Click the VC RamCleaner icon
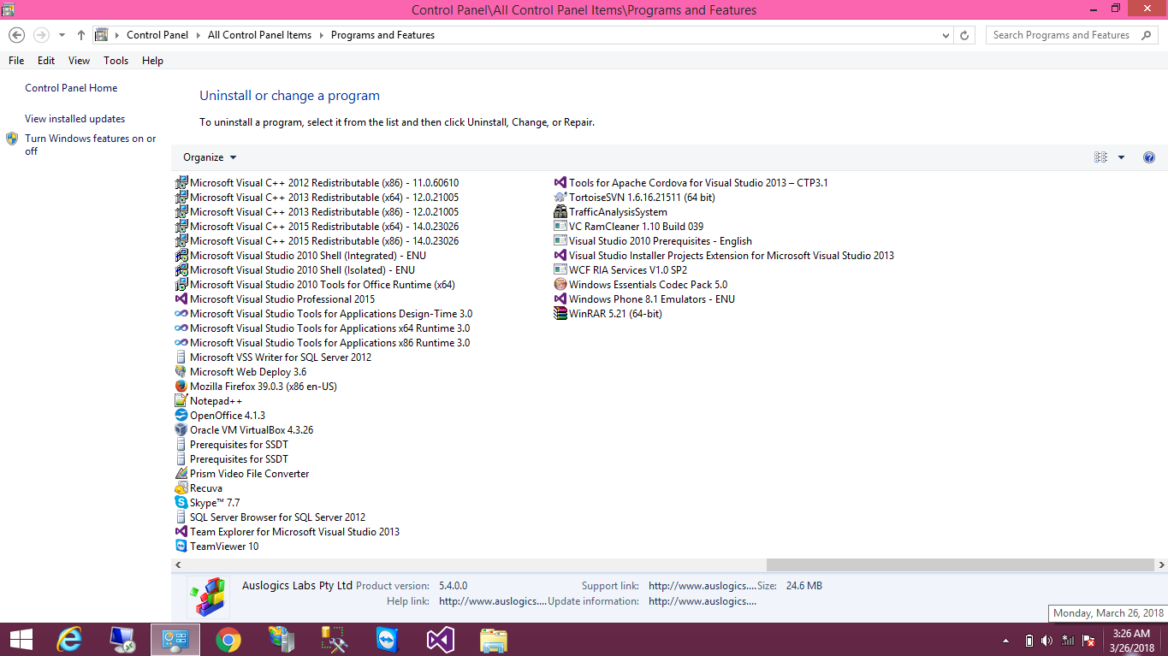The width and height of the screenshot is (1168, 656). coord(560,227)
